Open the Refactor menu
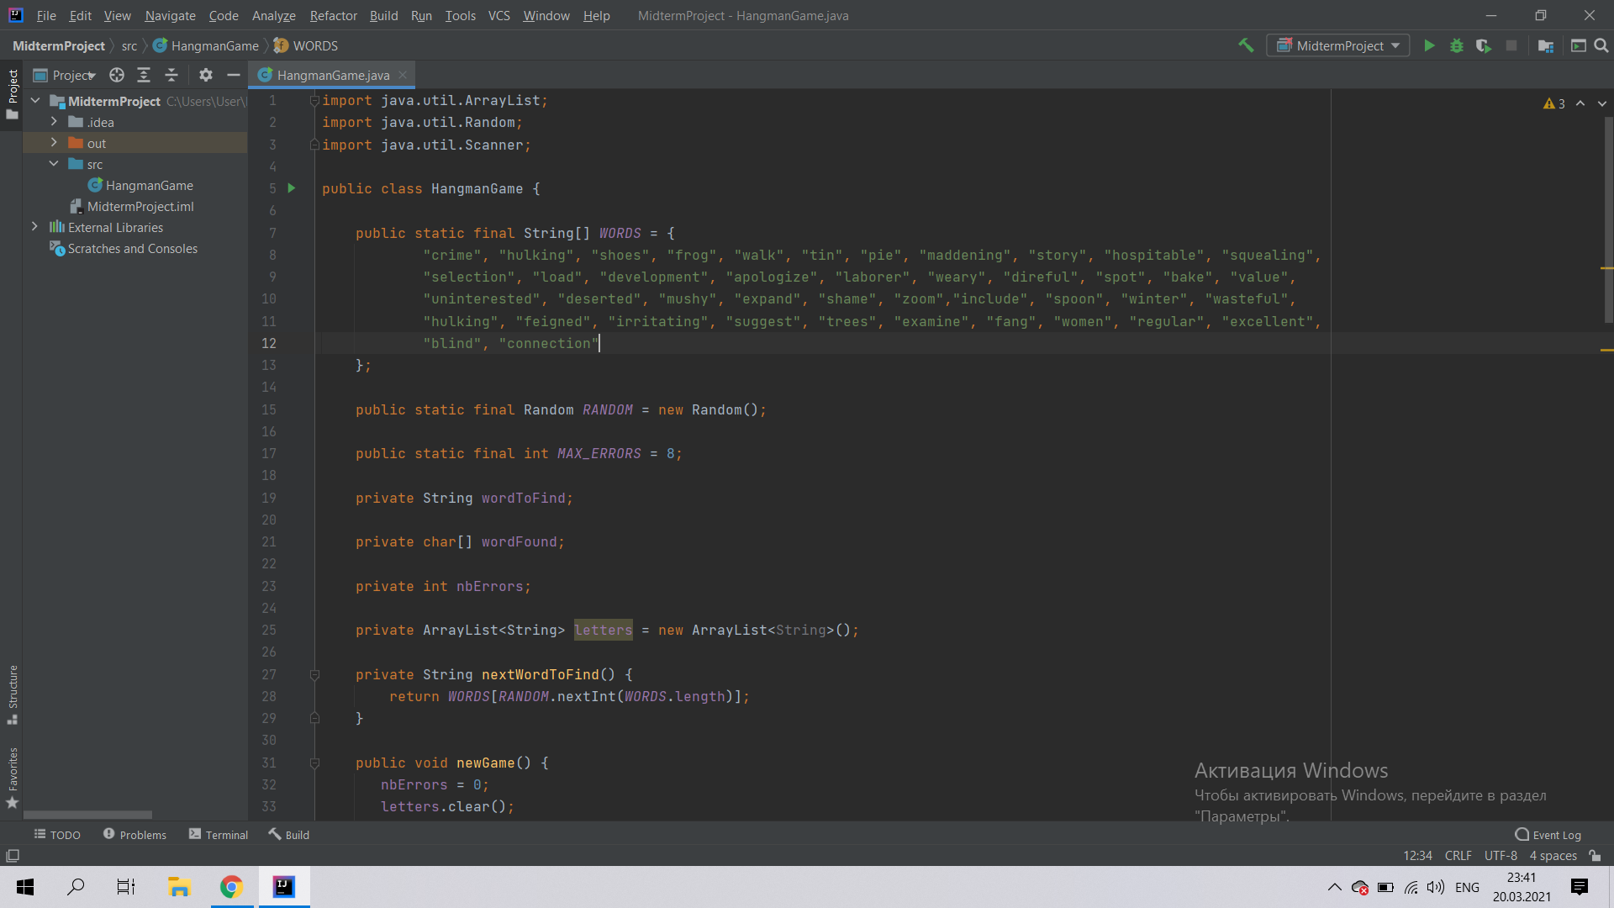 [x=333, y=15]
